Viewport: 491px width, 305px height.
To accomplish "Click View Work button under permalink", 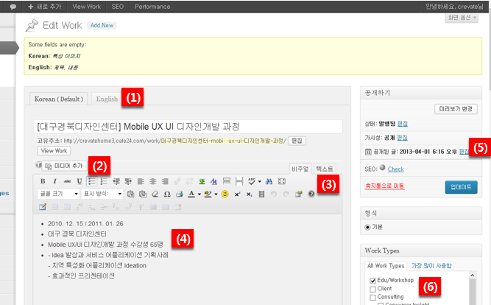I will point(54,151).
